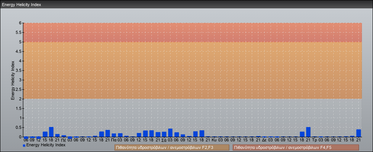
Task: Click the y-axis value 1.5
Action: coord(19,108)
